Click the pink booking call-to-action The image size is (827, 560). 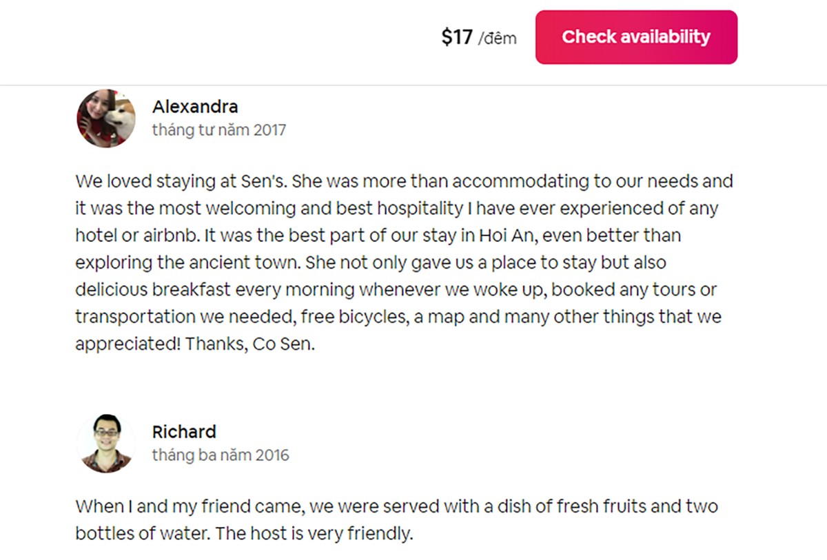click(635, 37)
